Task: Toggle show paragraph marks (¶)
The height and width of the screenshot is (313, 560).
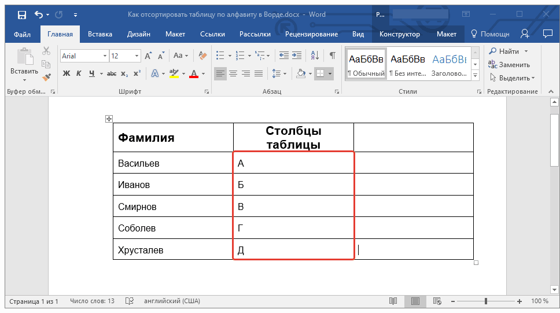Action: click(x=332, y=56)
